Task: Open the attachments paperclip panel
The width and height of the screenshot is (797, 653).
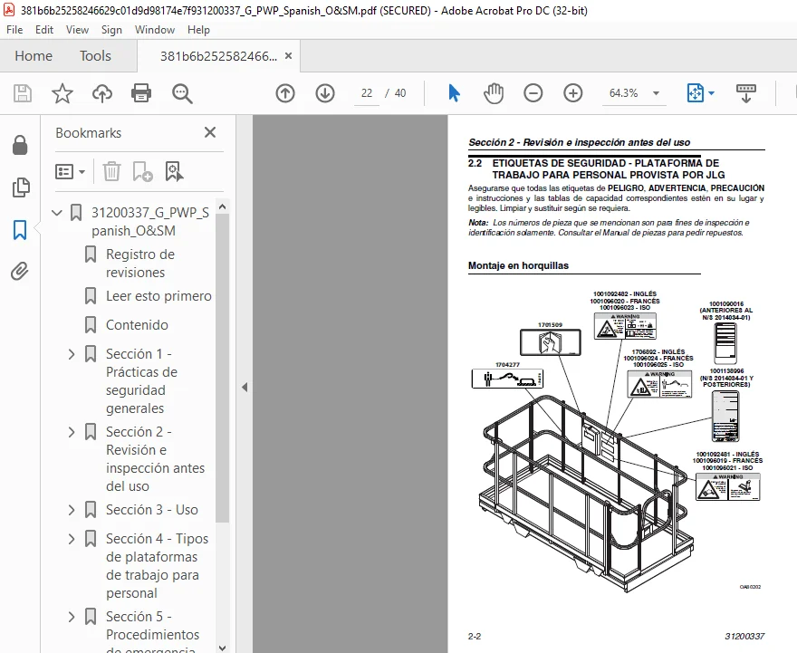Action: 20,272
